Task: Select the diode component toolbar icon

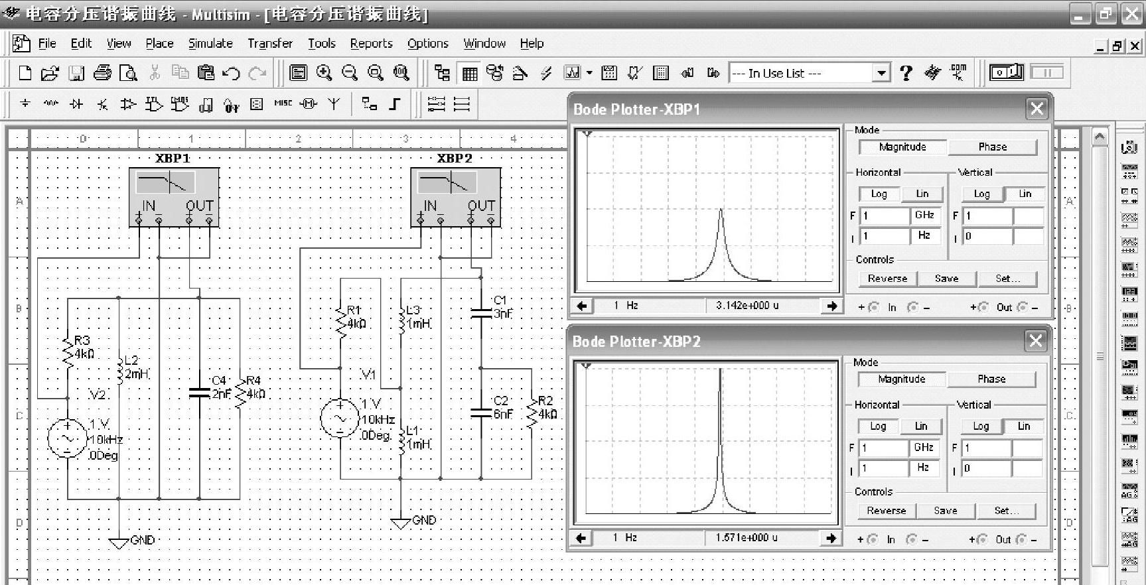Action: pyautogui.click(x=76, y=104)
